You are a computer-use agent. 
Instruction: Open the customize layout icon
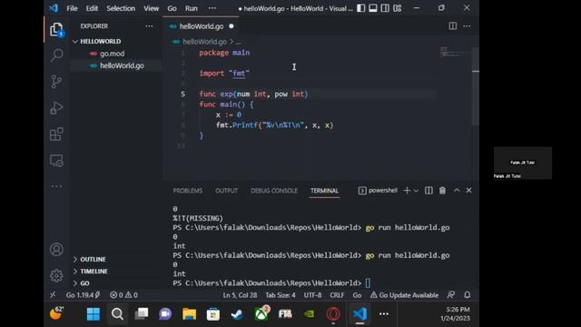point(398,8)
